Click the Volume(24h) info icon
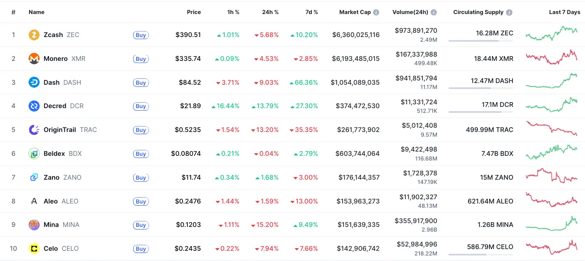This screenshot has width=585, height=261. coord(434,12)
